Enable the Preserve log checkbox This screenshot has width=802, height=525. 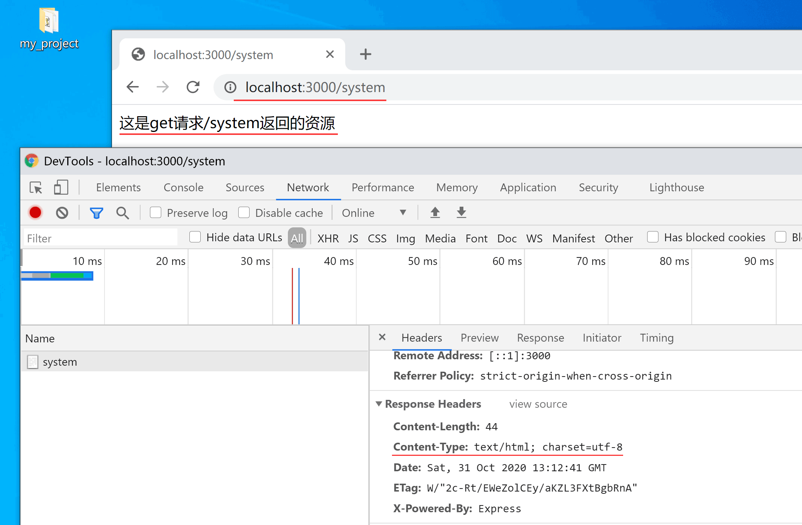pos(156,213)
